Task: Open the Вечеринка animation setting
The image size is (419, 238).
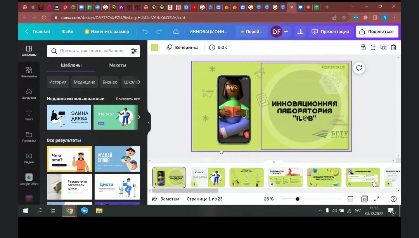Action: [183, 48]
